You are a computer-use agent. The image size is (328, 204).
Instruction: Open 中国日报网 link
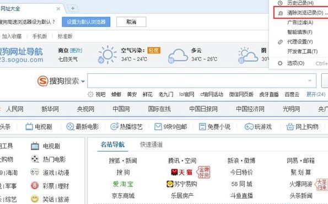pos(203,109)
